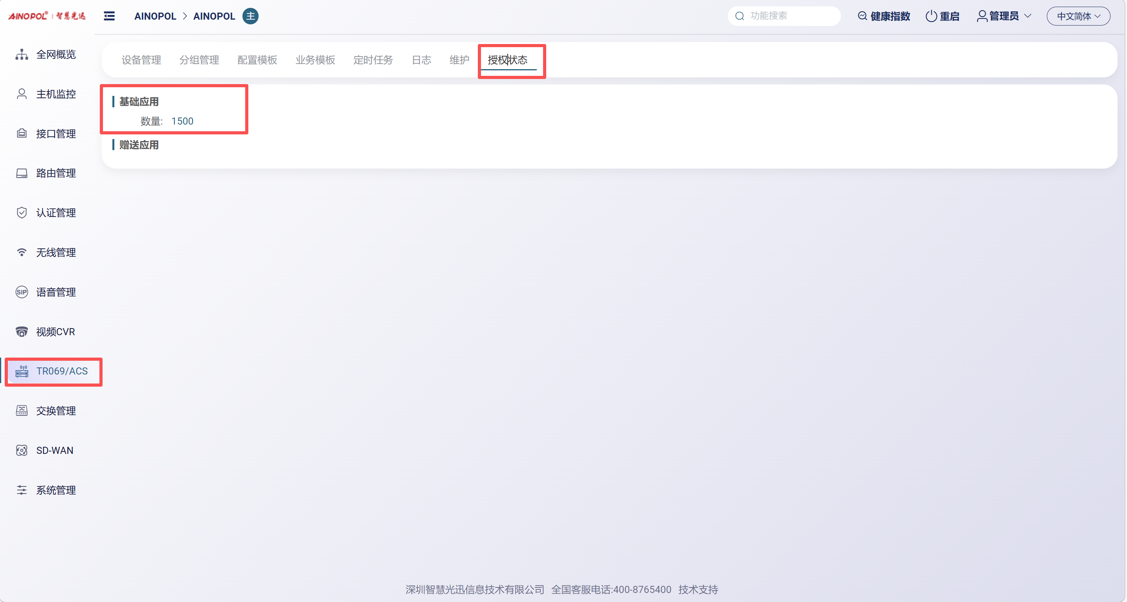Open the 中文简体 language selector

(x=1078, y=16)
